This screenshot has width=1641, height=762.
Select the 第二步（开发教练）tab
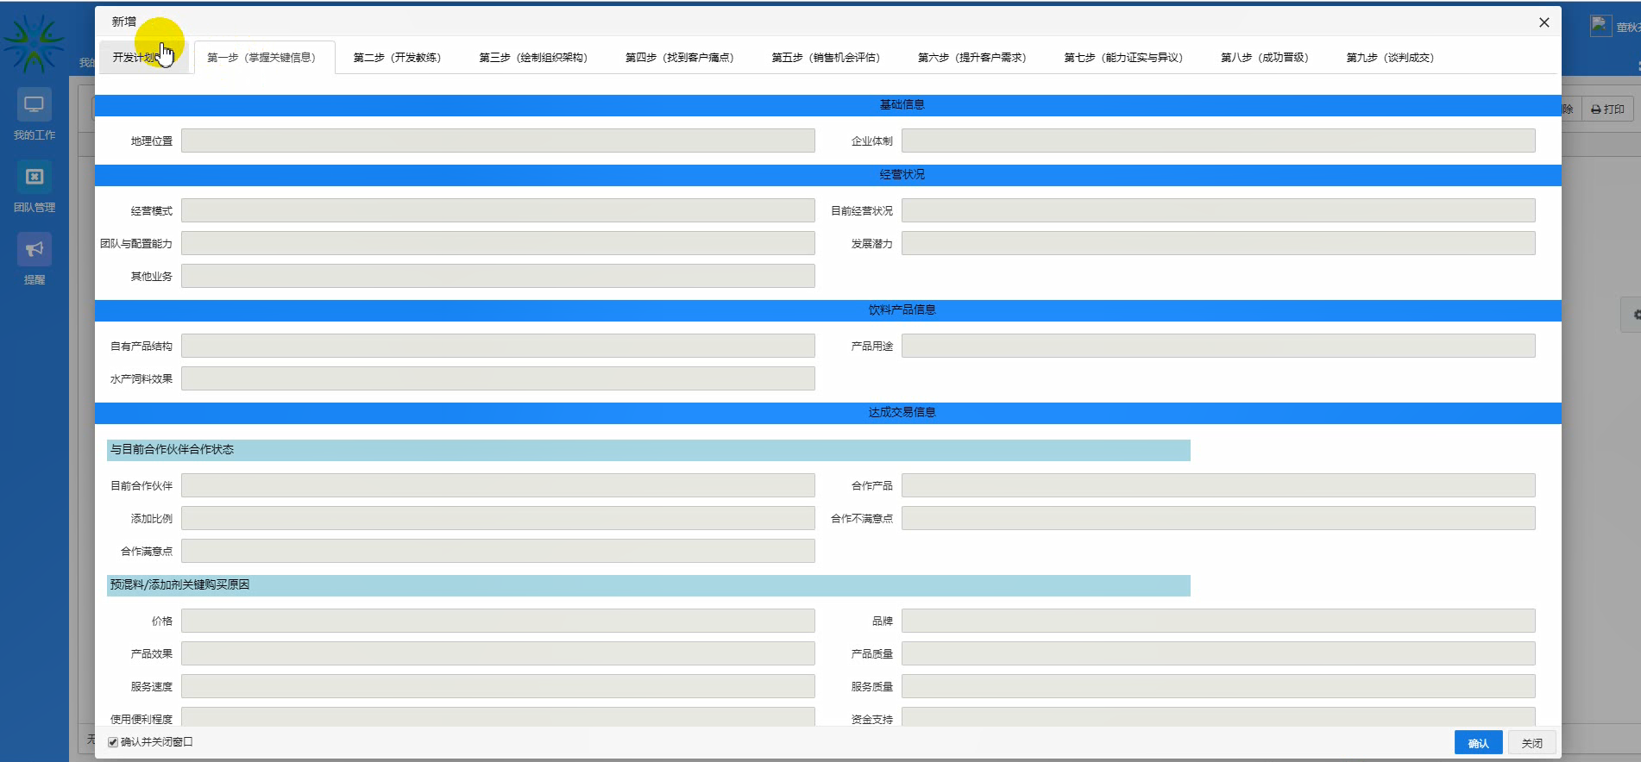(397, 58)
